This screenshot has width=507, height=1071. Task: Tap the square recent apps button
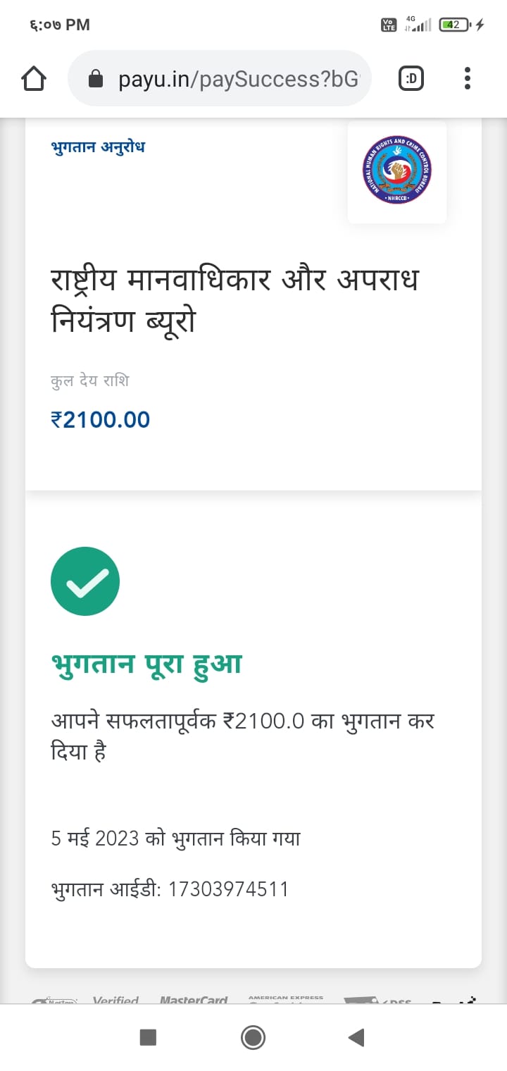click(x=148, y=1037)
